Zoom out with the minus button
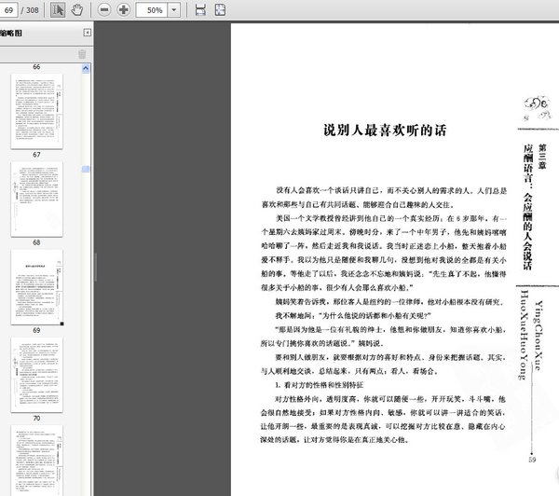 pyautogui.click(x=104, y=10)
